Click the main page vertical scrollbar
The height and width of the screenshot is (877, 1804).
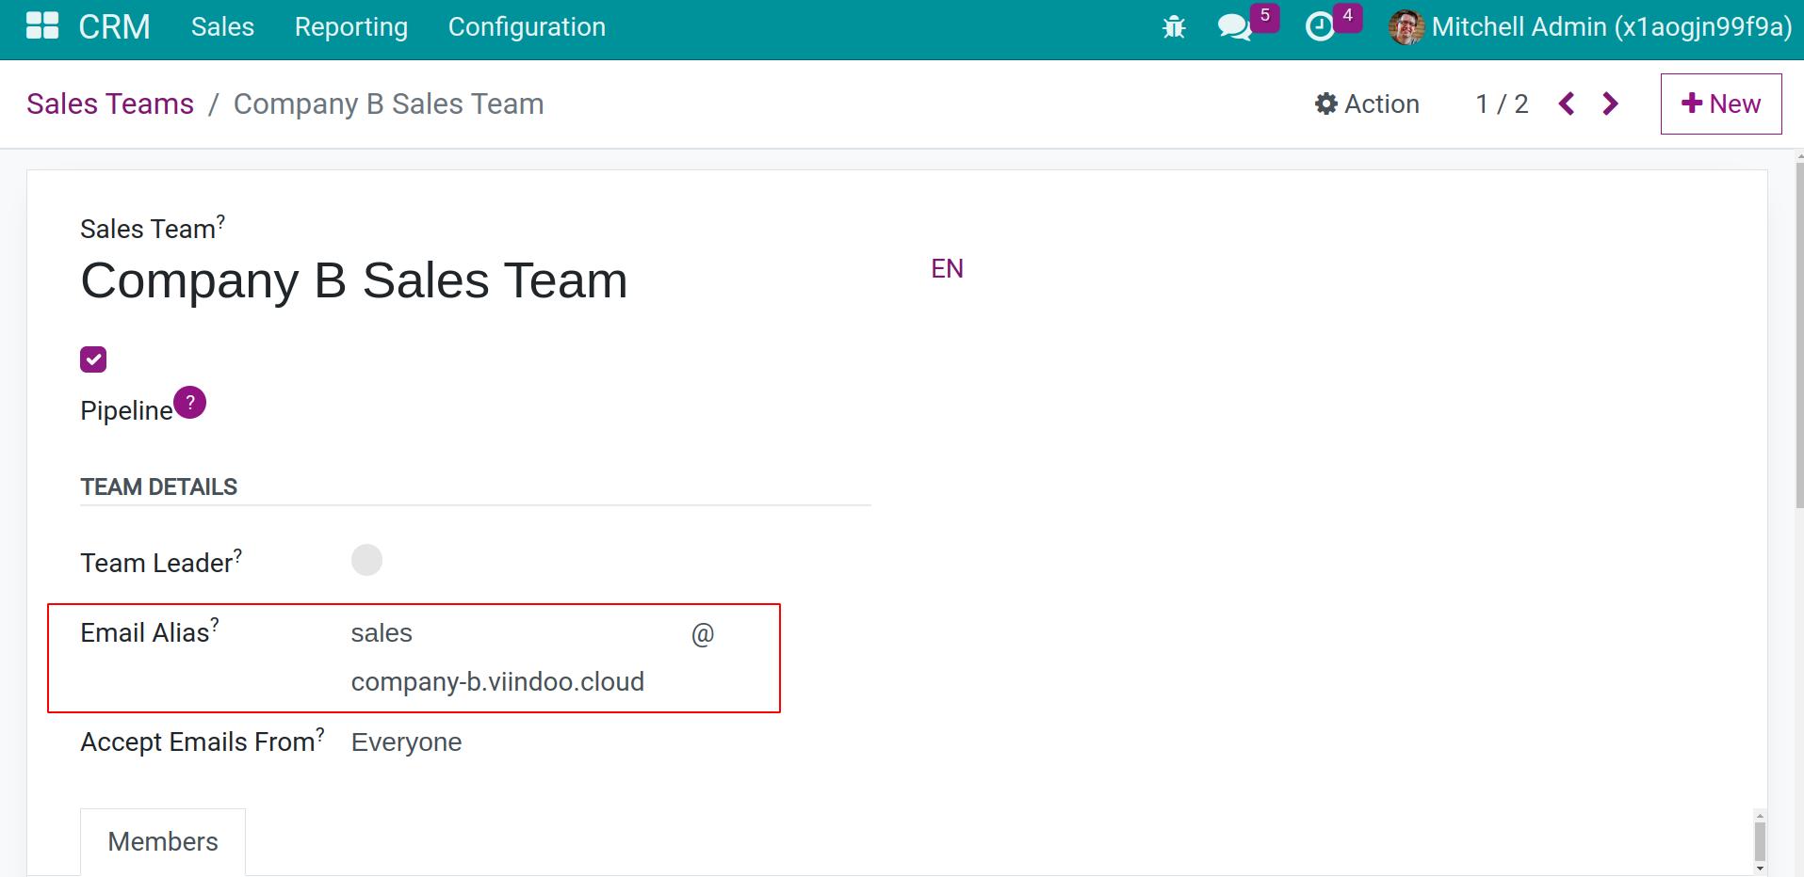(x=1797, y=334)
